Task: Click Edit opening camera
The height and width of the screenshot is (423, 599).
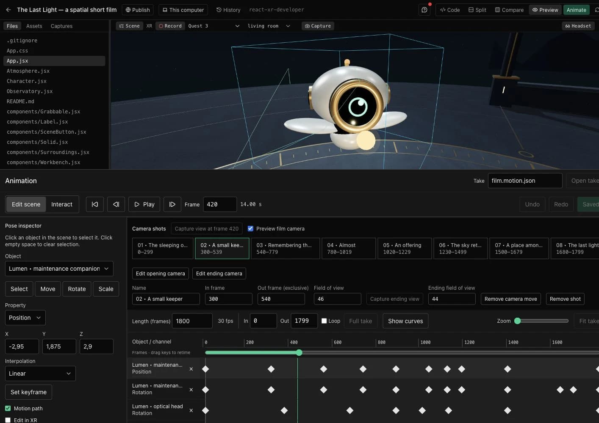Action: tap(161, 273)
